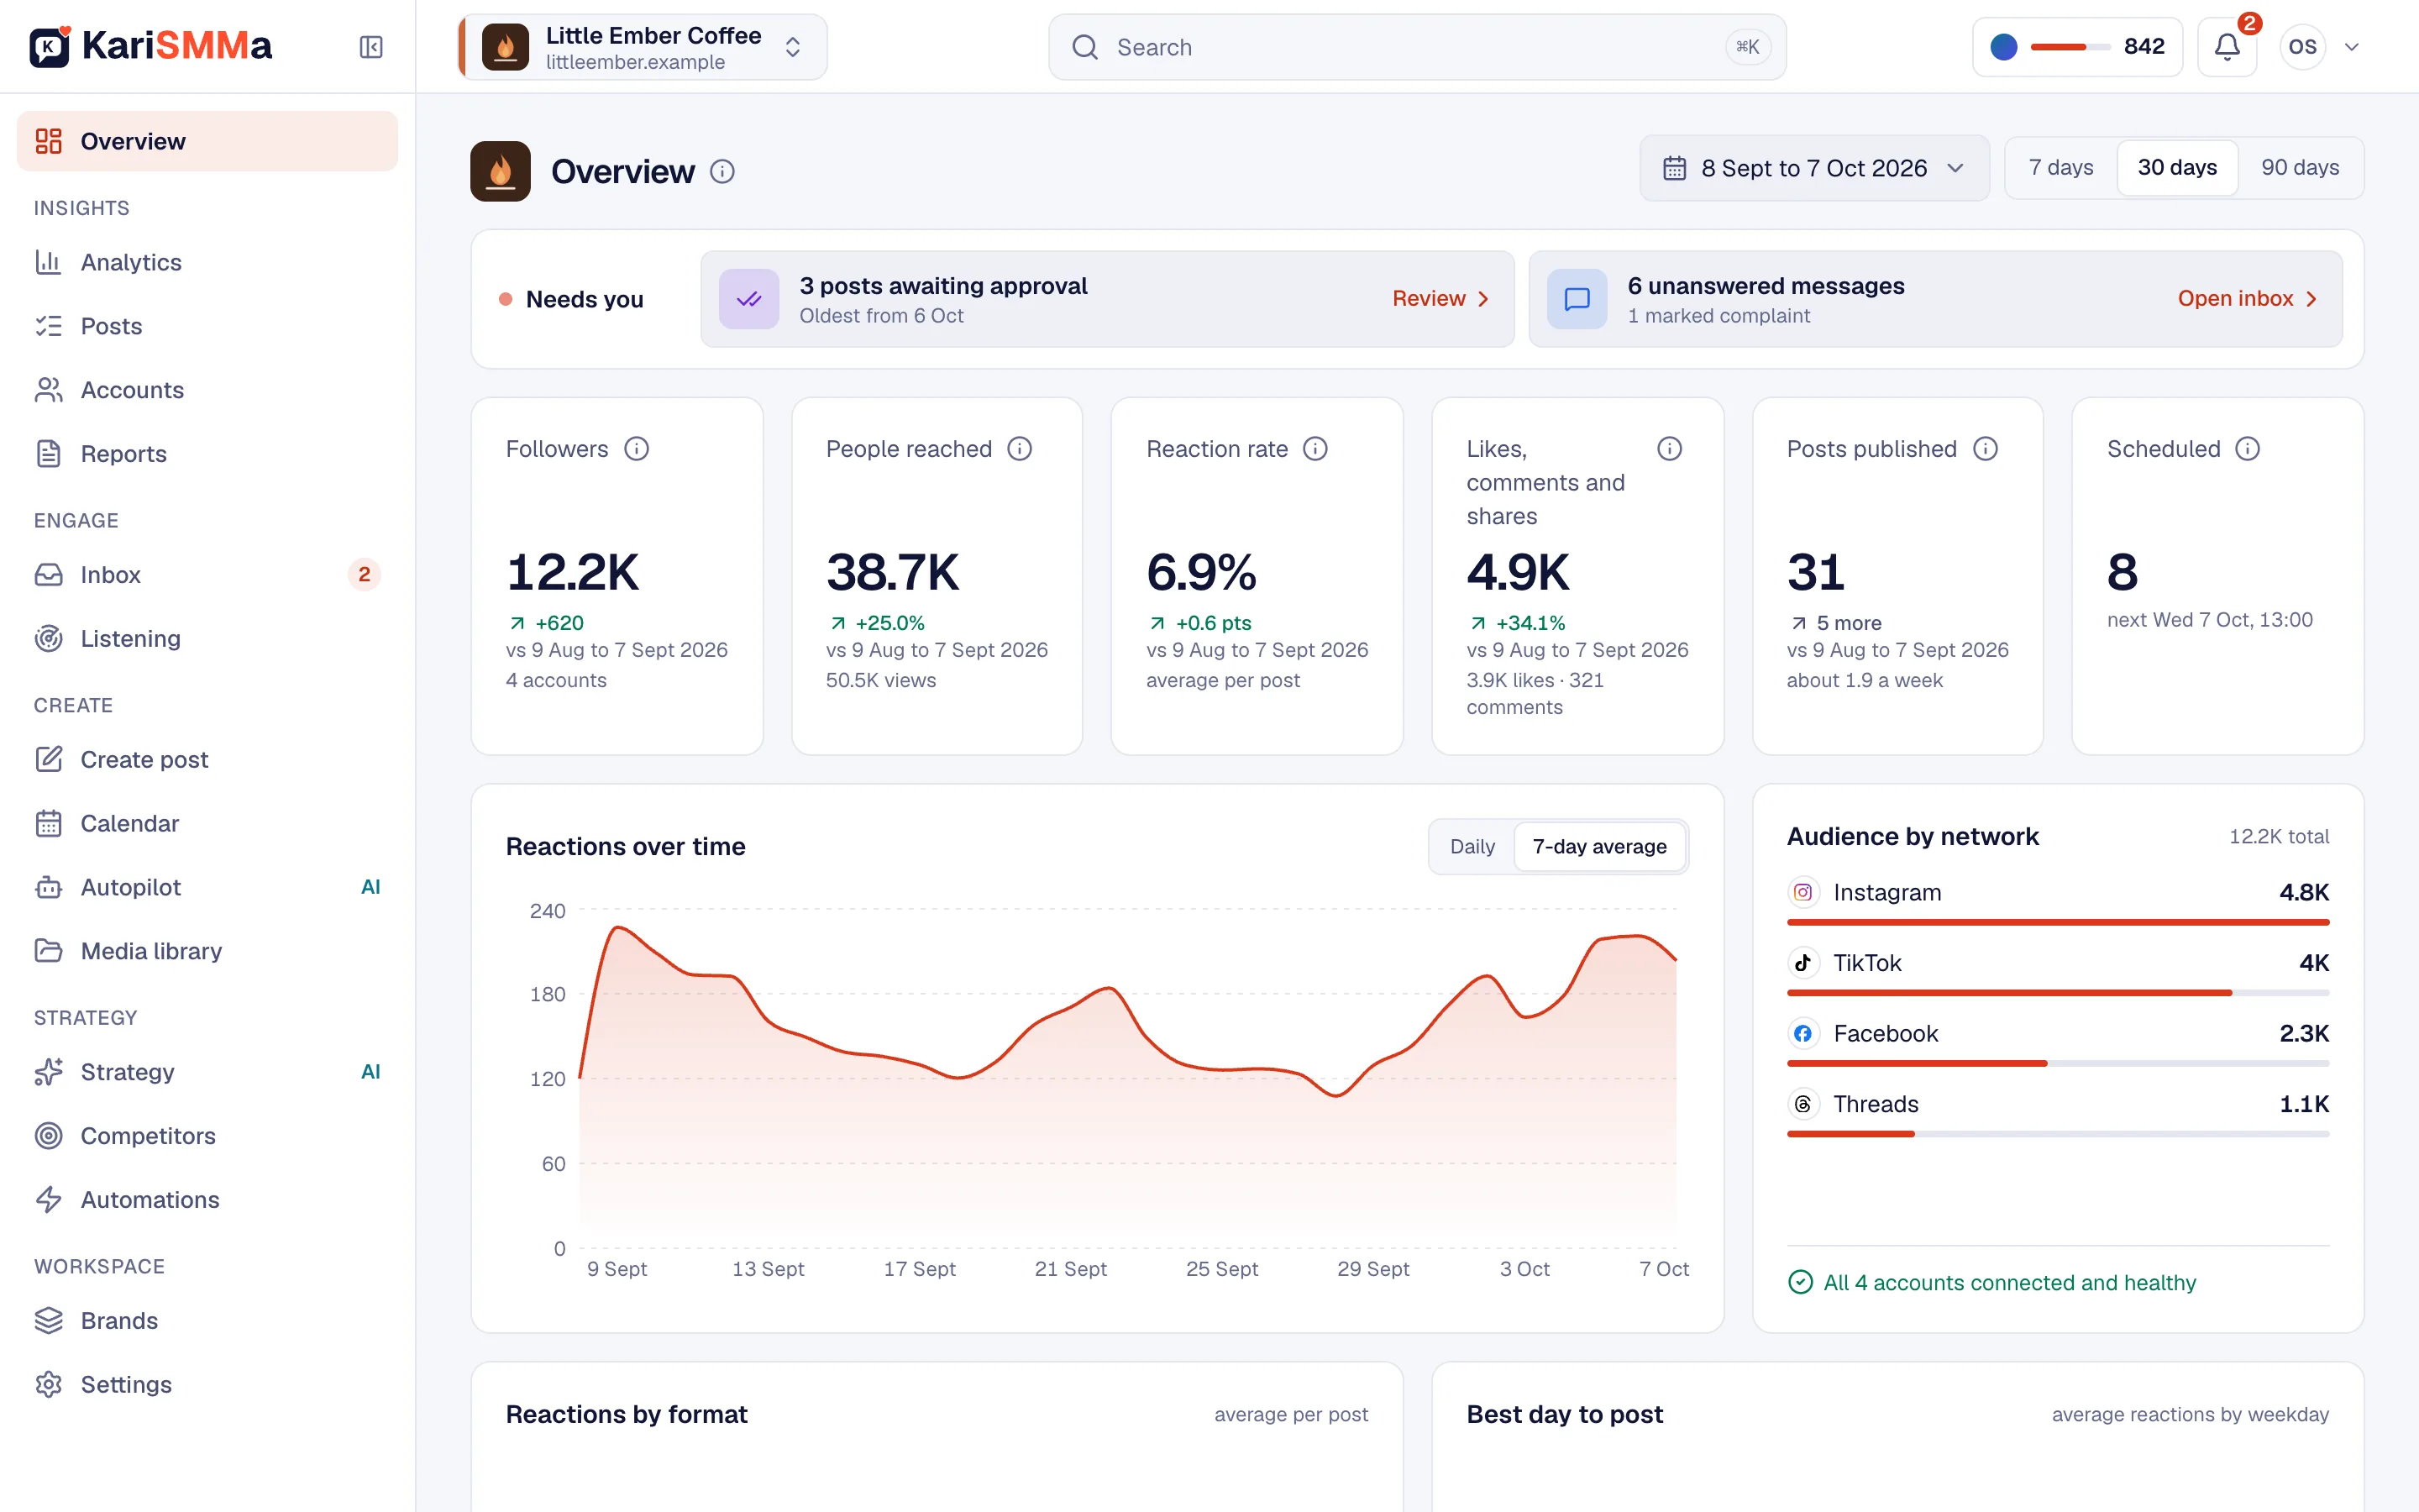Open Calendar in the sidebar
The width and height of the screenshot is (2419, 1512).
[x=207, y=823]
